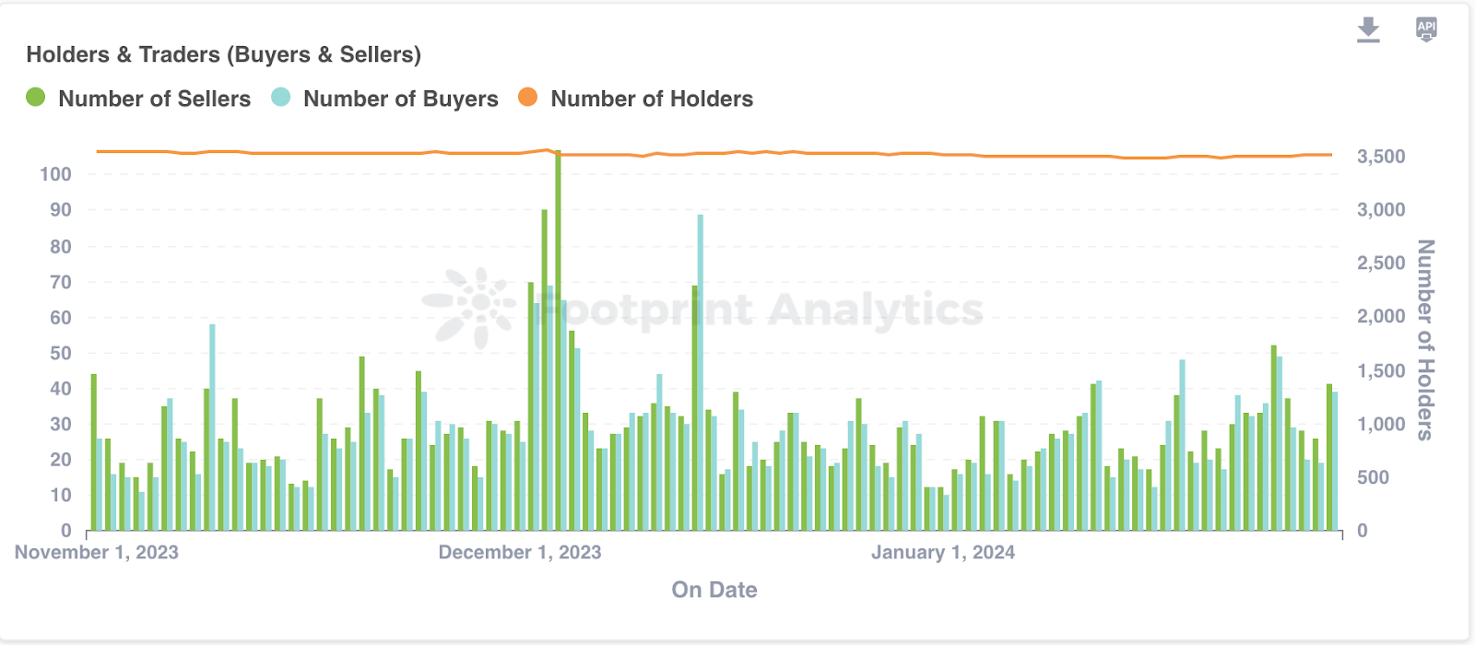The width and height of the screenshot is (1475, 645).
Task: Click the Footprint Analytics watermark logo
Action: 470,307
